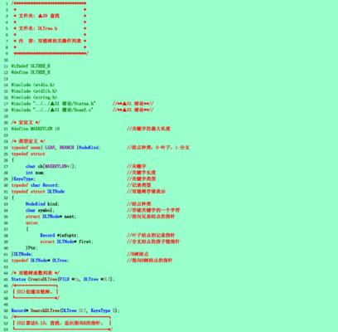Click the struct DLTNode* first line
The image size is (338, 332).
pyautogui.click(x=66, y=242)
